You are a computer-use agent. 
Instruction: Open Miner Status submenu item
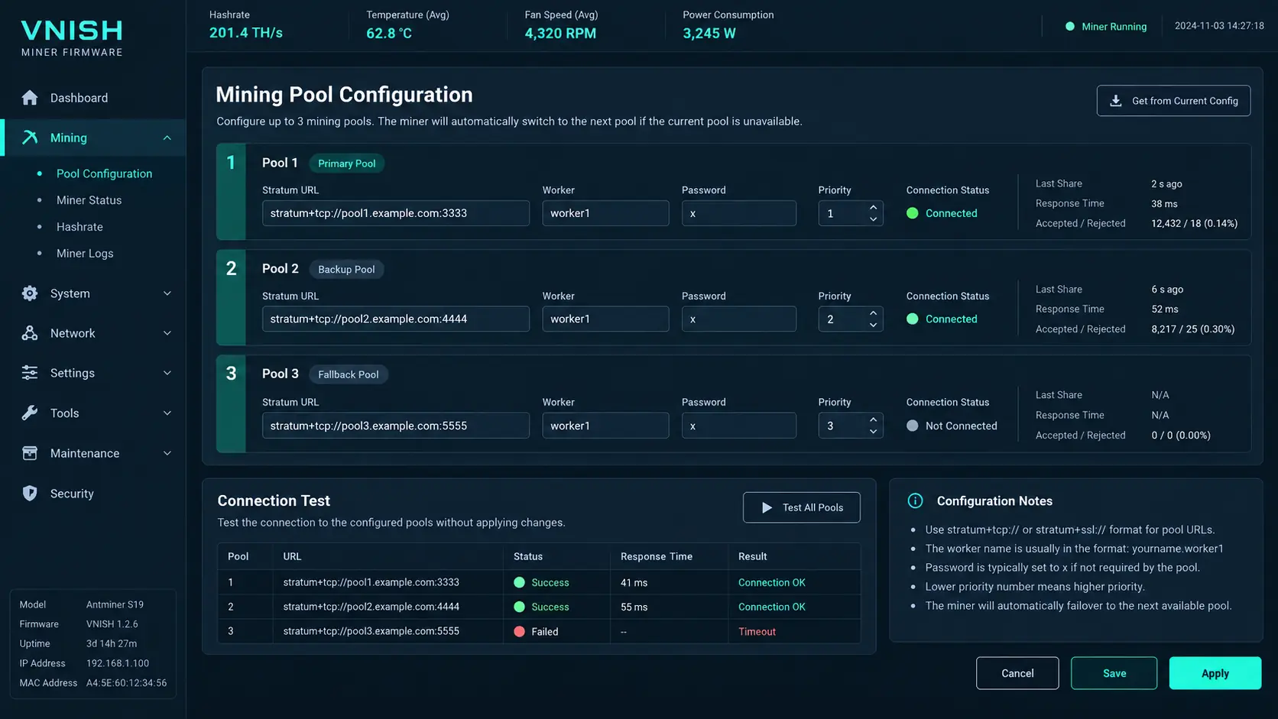(x=89, y=200)
